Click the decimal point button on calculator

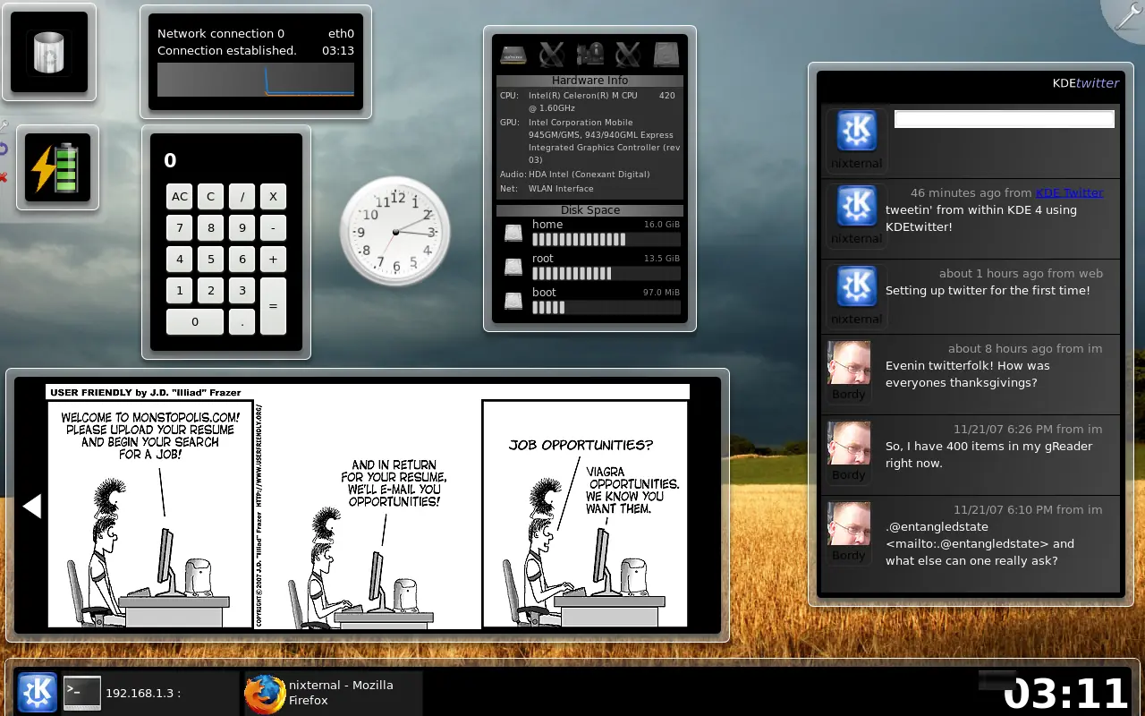coord(242,322)
